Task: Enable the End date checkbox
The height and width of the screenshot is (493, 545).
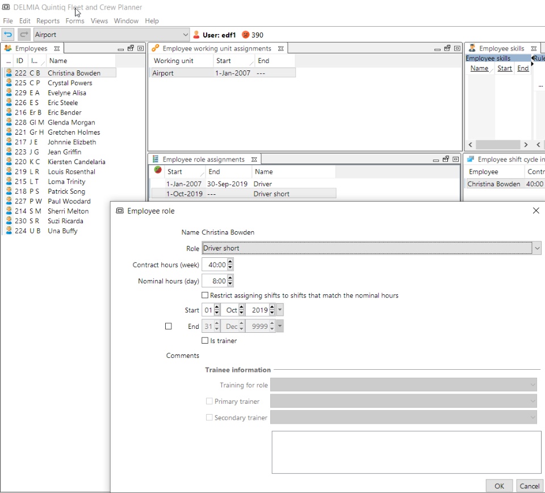Action: click(168, 326)
